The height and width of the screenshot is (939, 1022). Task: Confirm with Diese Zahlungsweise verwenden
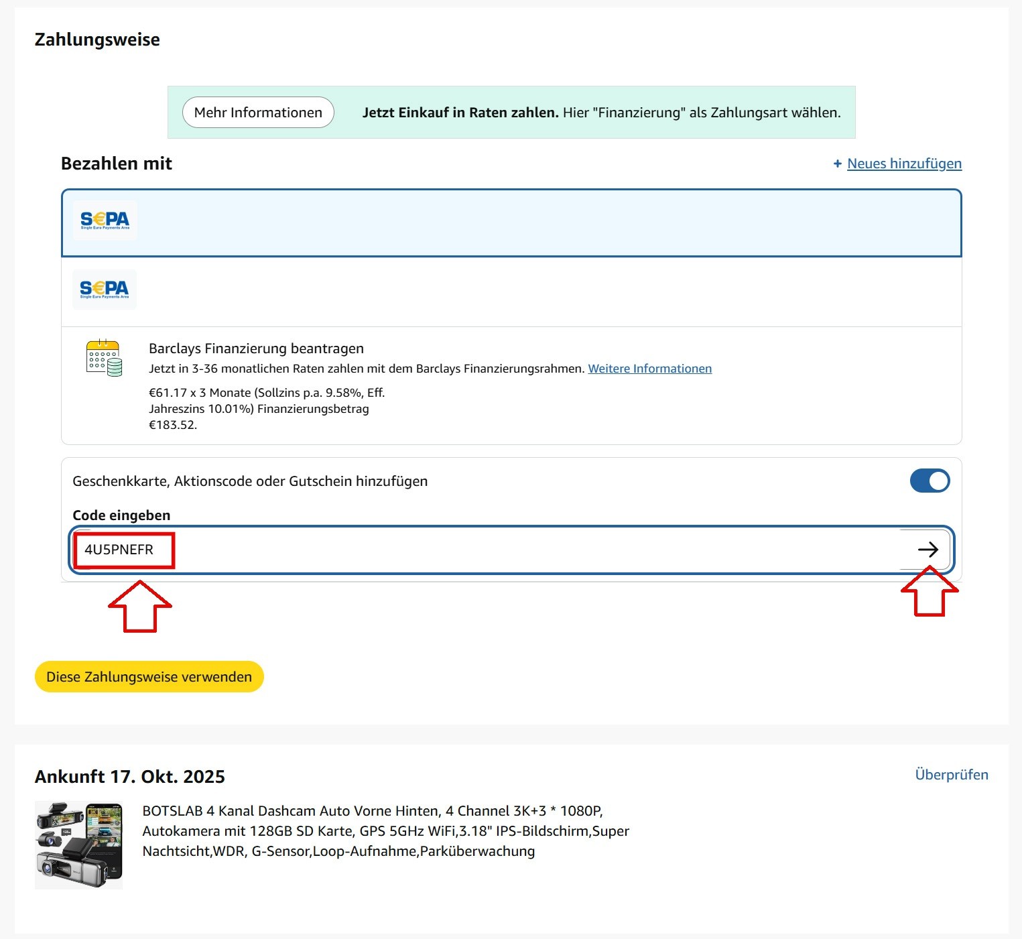(149, 677)
